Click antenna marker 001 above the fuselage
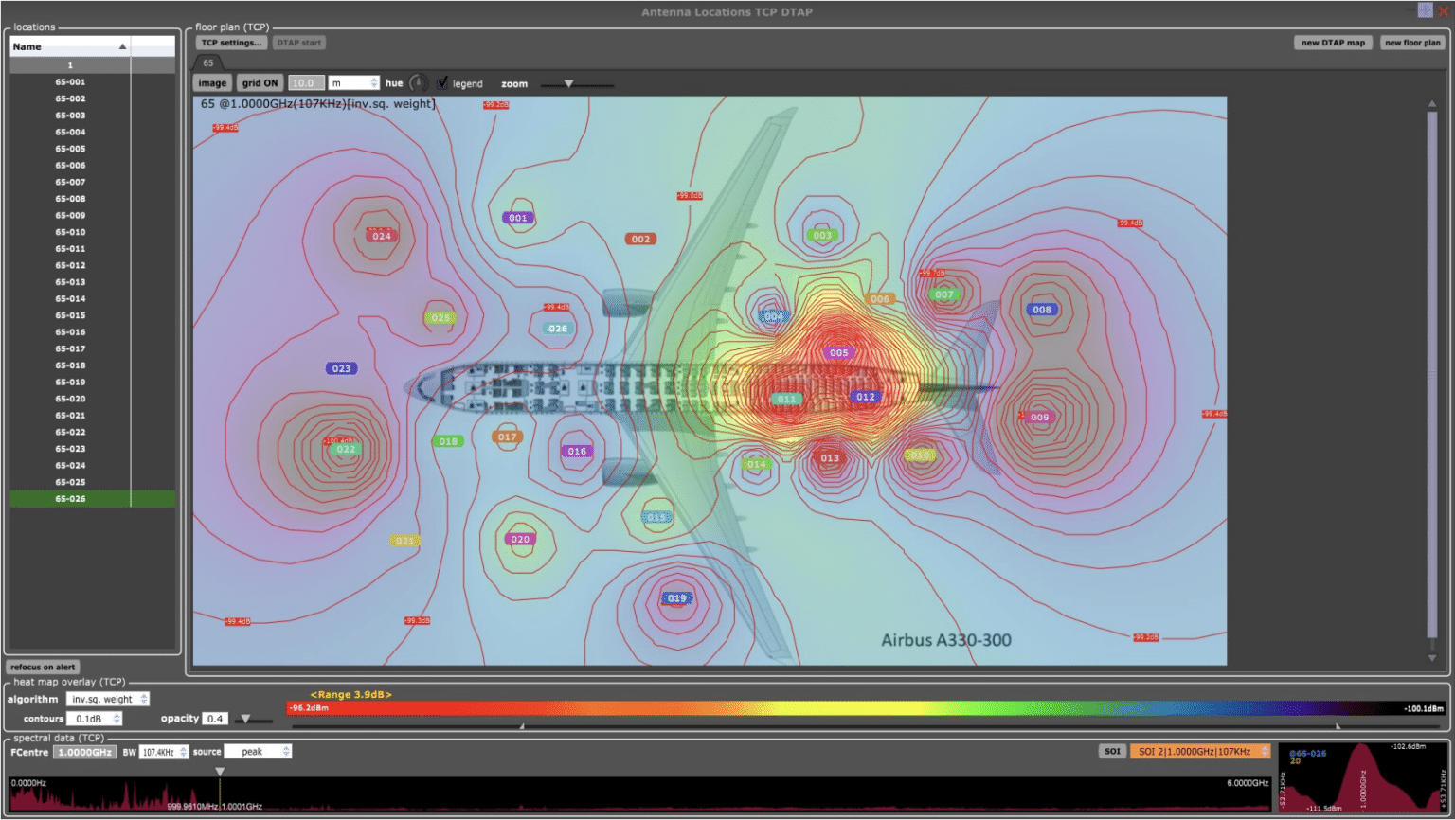Screen dimensions: 1455x820 click(x=517, y=217)
